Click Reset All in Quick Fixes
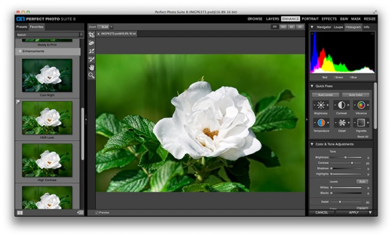The image size is (392, 236). (x=363, y=137)
